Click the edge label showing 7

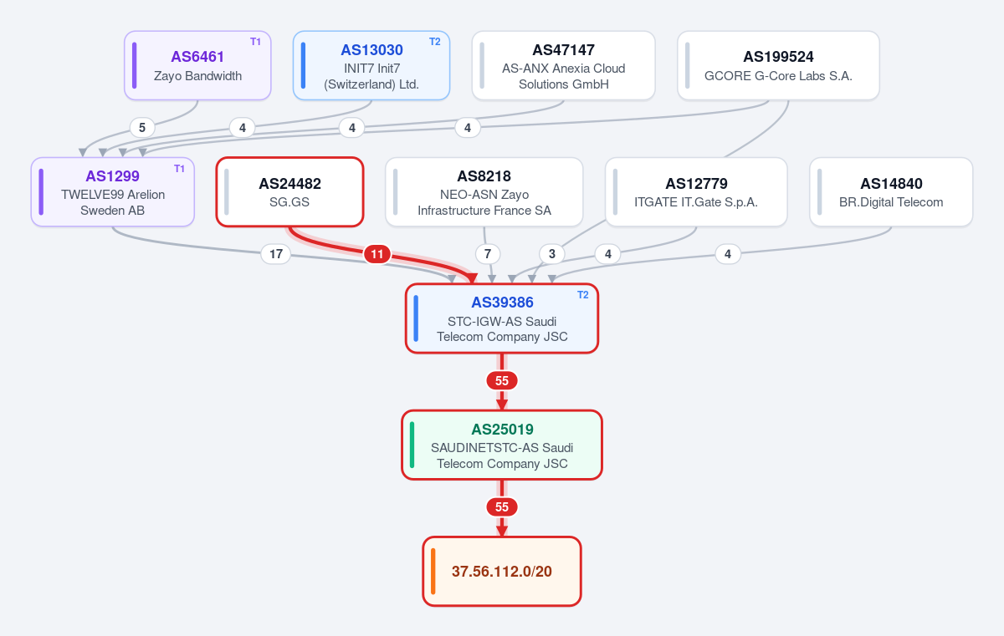488,254
